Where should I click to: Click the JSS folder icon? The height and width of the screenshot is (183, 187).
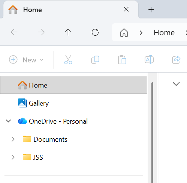(x=27, y=157)
